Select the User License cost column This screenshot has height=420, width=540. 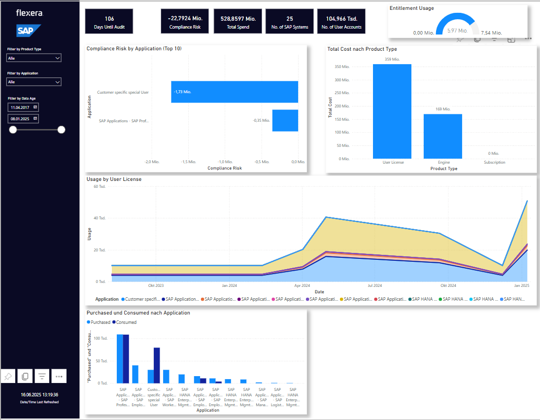click(392, 111)
